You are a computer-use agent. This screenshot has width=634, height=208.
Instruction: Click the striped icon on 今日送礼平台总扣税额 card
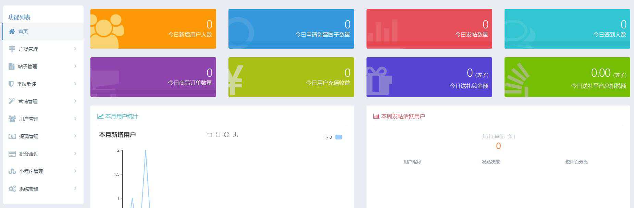click(x=517, y=80)
